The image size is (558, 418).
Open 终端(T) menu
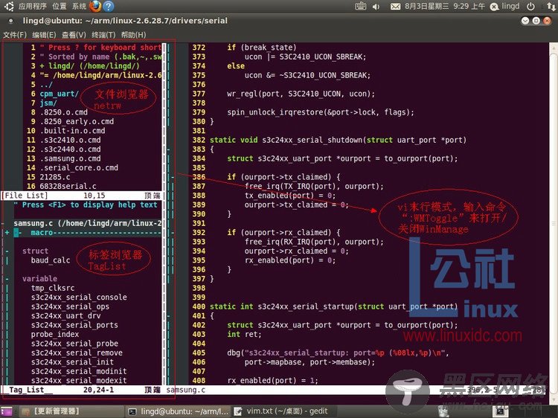tap(103, 35)
